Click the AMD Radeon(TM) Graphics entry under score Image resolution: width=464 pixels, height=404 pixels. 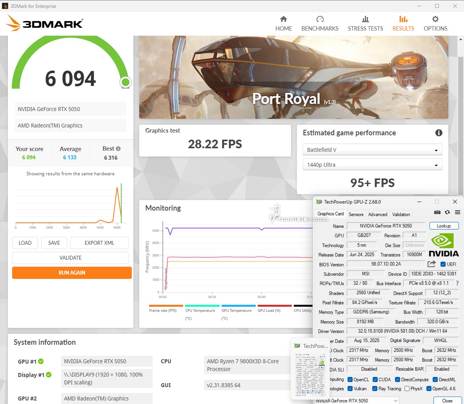point(71,126)
